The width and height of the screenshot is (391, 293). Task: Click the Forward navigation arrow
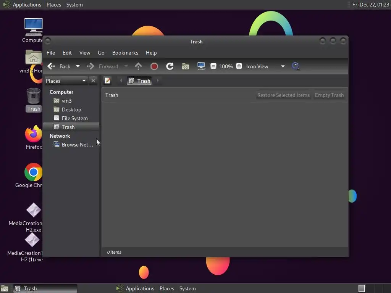(102, 66)
